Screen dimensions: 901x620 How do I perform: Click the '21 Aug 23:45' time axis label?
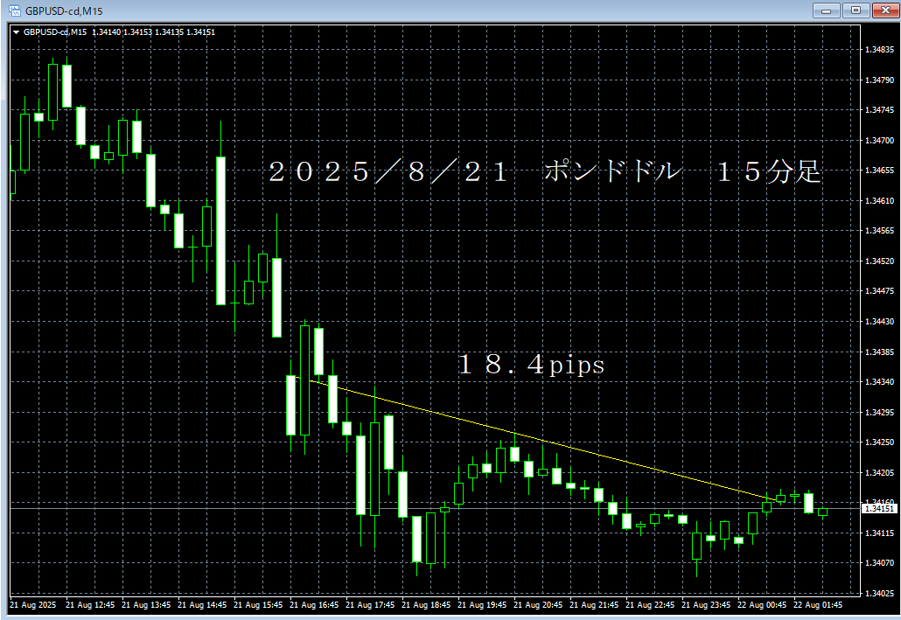[706, 605]
